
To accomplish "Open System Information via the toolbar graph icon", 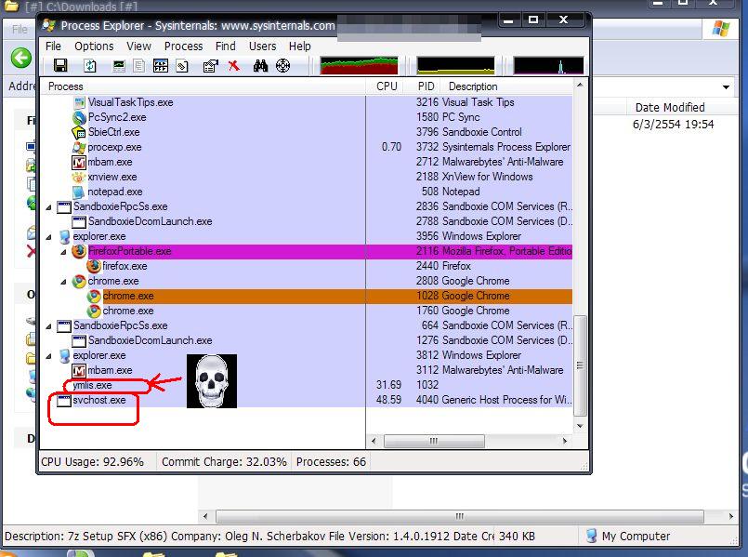I will click(118, 66).
